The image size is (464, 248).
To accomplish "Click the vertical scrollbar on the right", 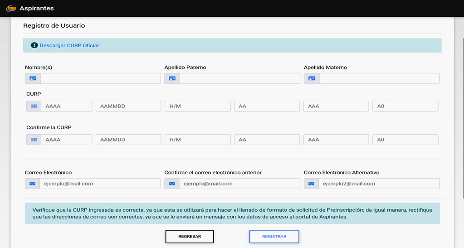I will [461, 113].
